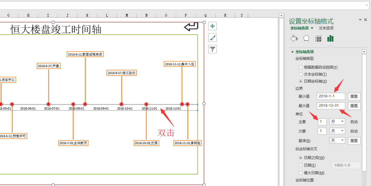Click the red marker below 2018-9-27 label
The width and height of the screenshot is (371, 186).
click(x=122, y=104)
